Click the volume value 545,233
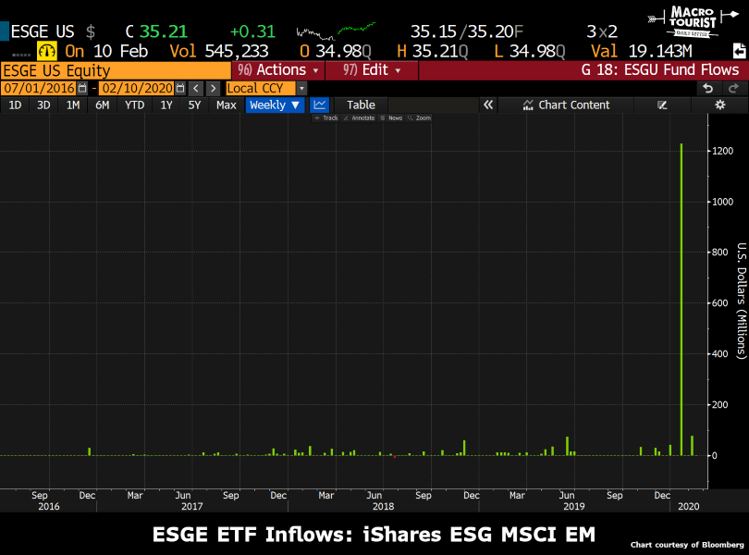This screenshot has width=749, height=555. coord(237,51)
